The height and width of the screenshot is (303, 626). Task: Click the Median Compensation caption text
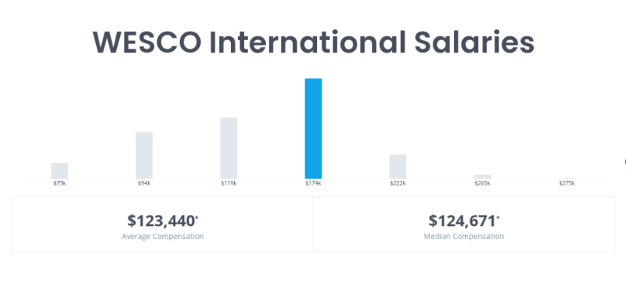point(464,237)
